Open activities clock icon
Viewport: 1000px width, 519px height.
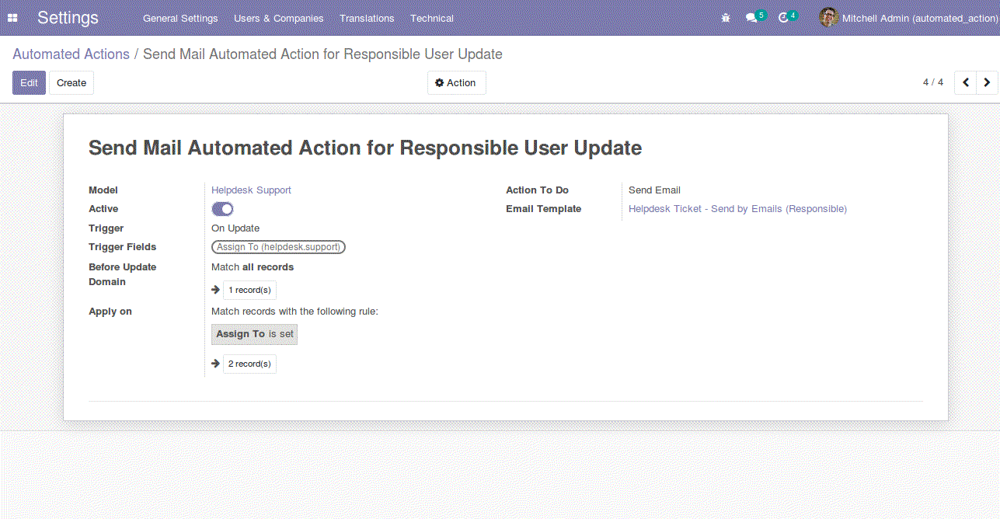(783, 18)
